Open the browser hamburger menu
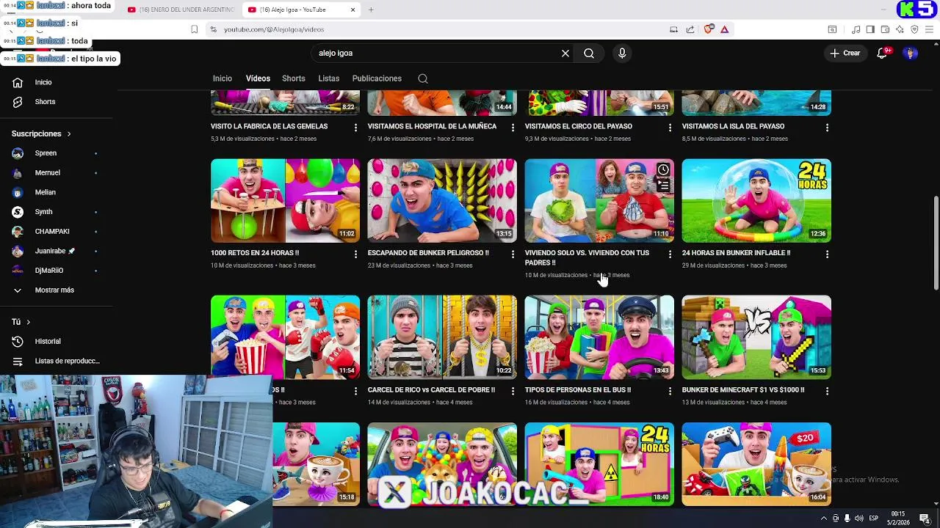The height and width of the screenshot is (528, 940). (x=929, y=29)
